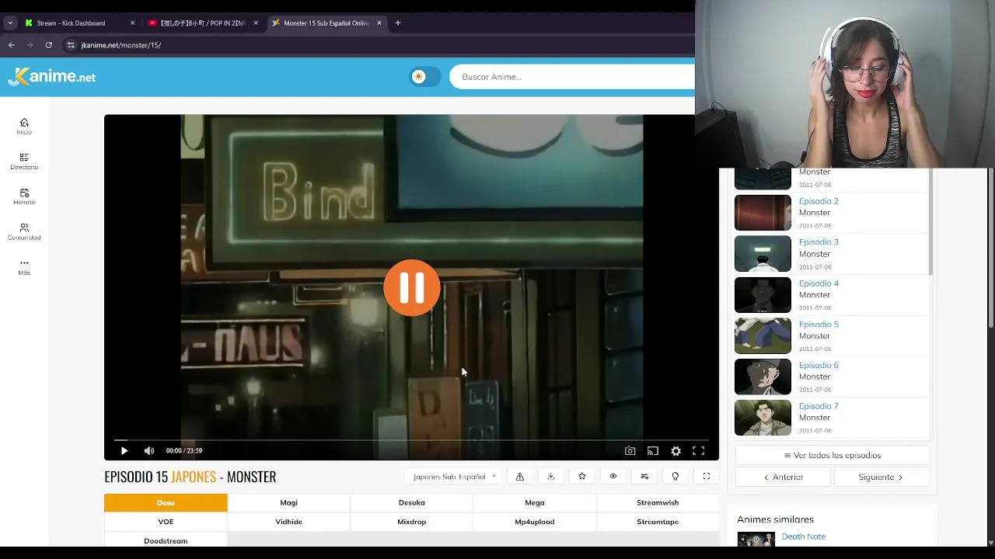Click the page vertical scrollbar
This screenshot has height=559, width=995.
tap(990, 248)
